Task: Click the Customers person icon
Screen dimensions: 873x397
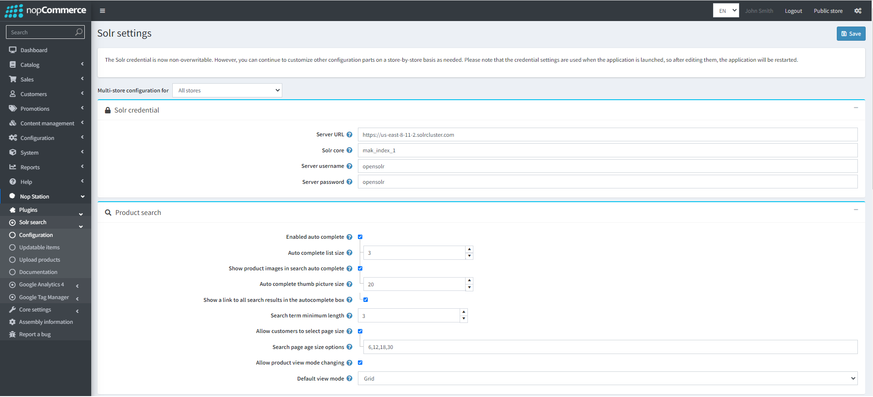Action: click(x=13, y=94)
